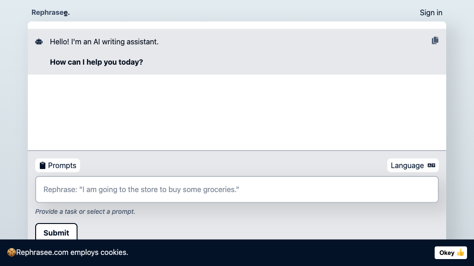Click the 'Provide a task or select a prompt' hint

click(85, 212)
